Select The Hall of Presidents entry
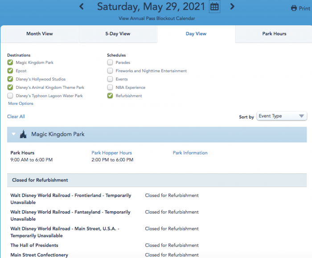Viewport: 312px width, 258px height. (x=34, y=245)
